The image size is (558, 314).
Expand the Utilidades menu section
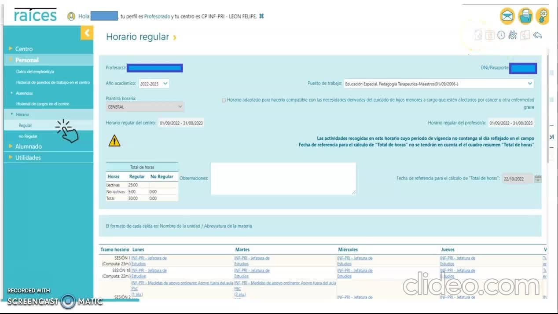tap(28, 157)
